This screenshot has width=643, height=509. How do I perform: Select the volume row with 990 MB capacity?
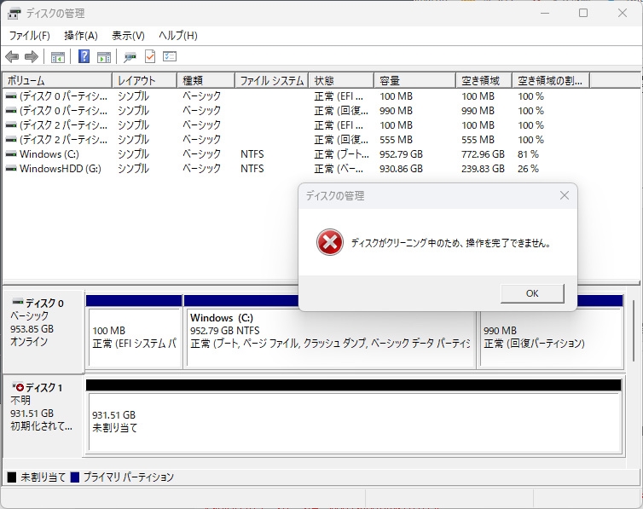pyautogui.click(x=295, y=111)
